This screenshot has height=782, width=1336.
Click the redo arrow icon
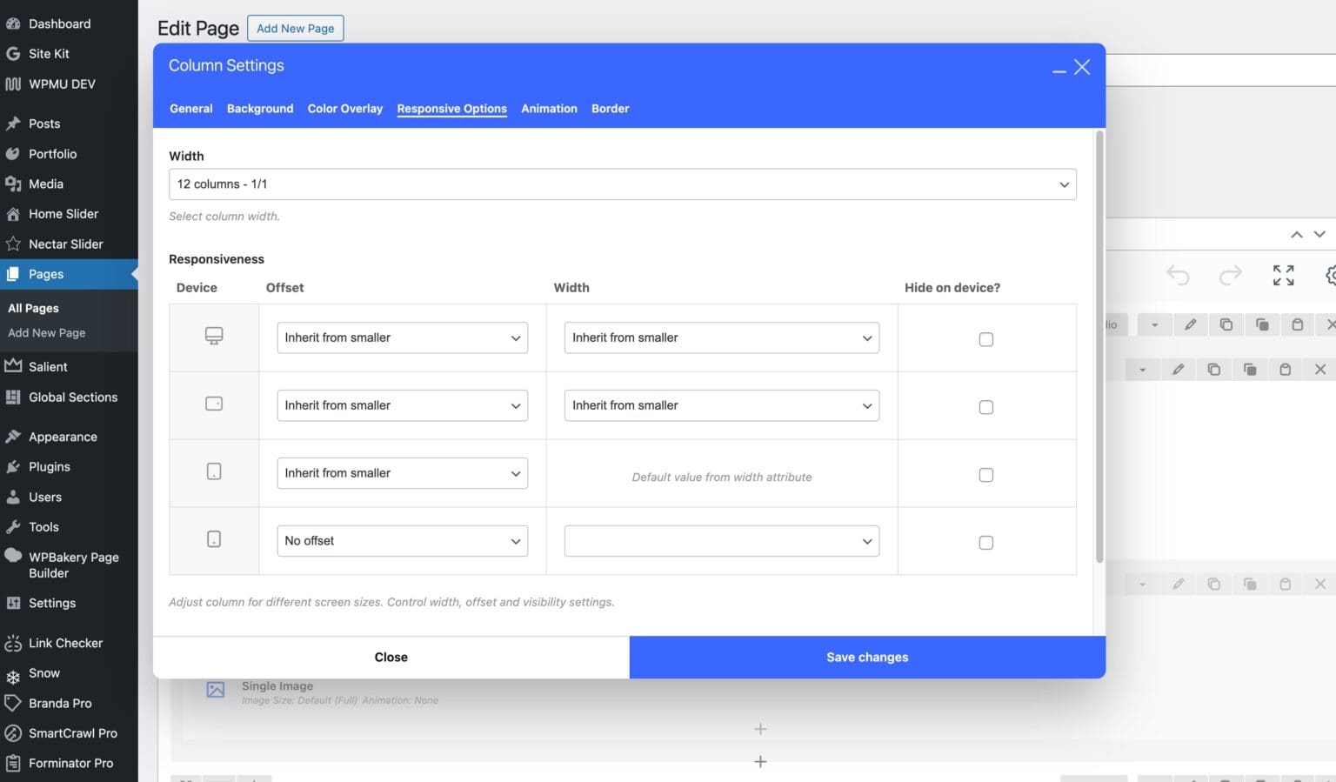pyautogui.click(x=1230, y=276)
